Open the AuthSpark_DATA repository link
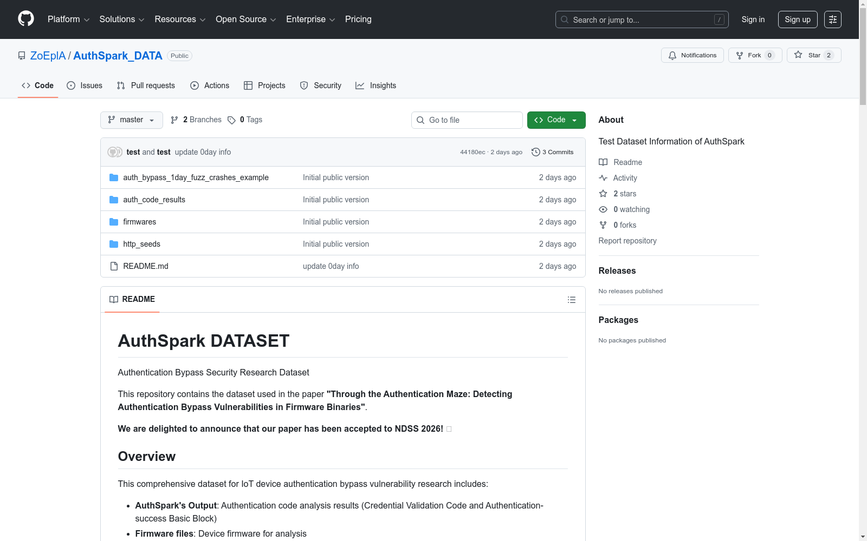The height and width of the screenshot is (541, 867). point(118,56)
